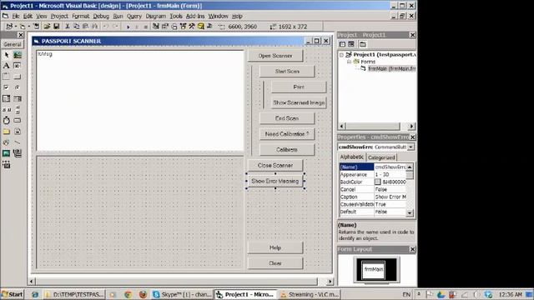
Task: Switch to the Alphabetic tab
Action: point(352,157)
